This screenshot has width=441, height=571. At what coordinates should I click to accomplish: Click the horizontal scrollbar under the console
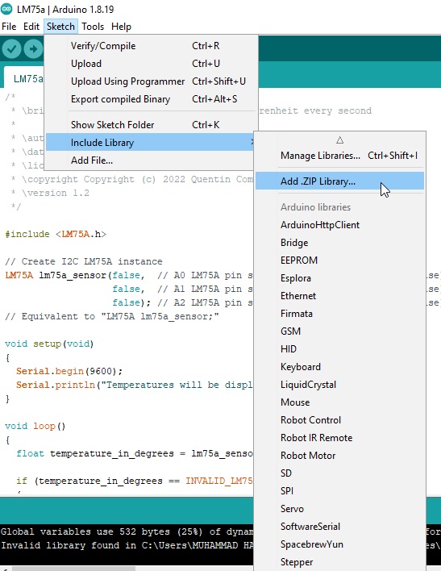click(73, 569)
